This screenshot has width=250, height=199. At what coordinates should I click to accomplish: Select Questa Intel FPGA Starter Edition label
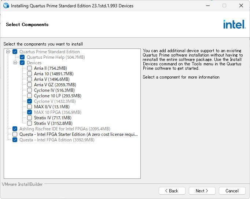click(x=78, y=134)
